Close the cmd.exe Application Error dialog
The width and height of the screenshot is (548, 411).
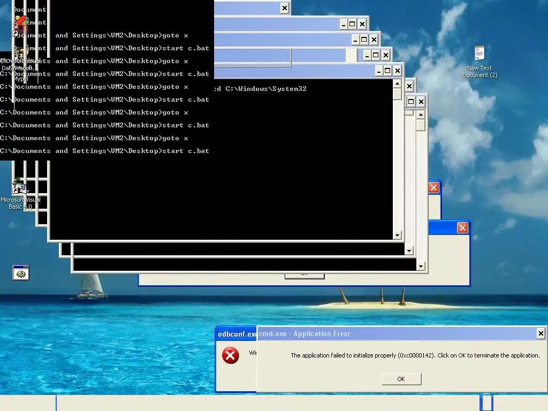click(x=541, y=333)
